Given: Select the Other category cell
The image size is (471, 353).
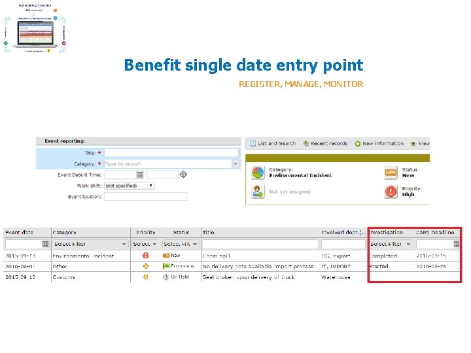Looking at the screenshot, I should tap(60, 266).
